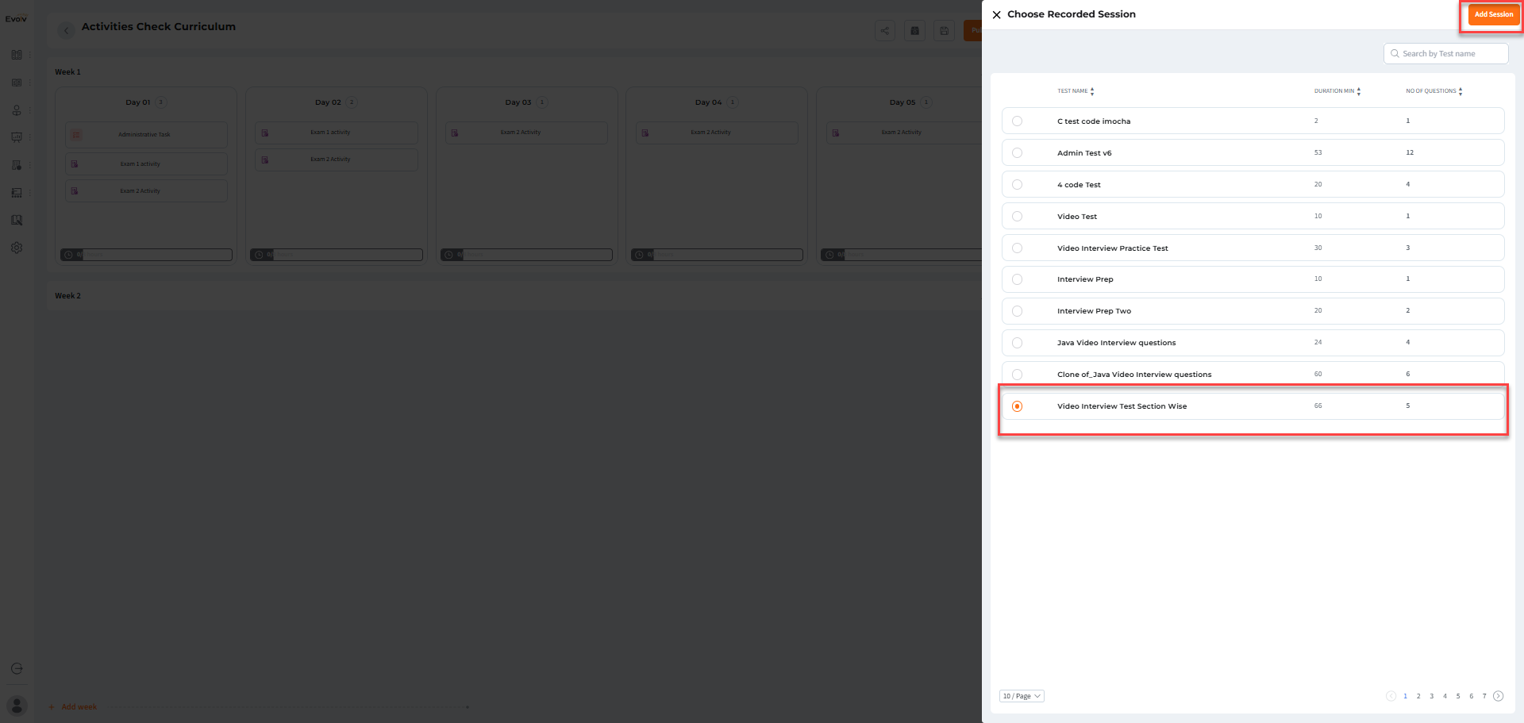This screenshot has width=1524, height=723.
Task: Expand the books library sidebar submenu dots
Action: 30,55
